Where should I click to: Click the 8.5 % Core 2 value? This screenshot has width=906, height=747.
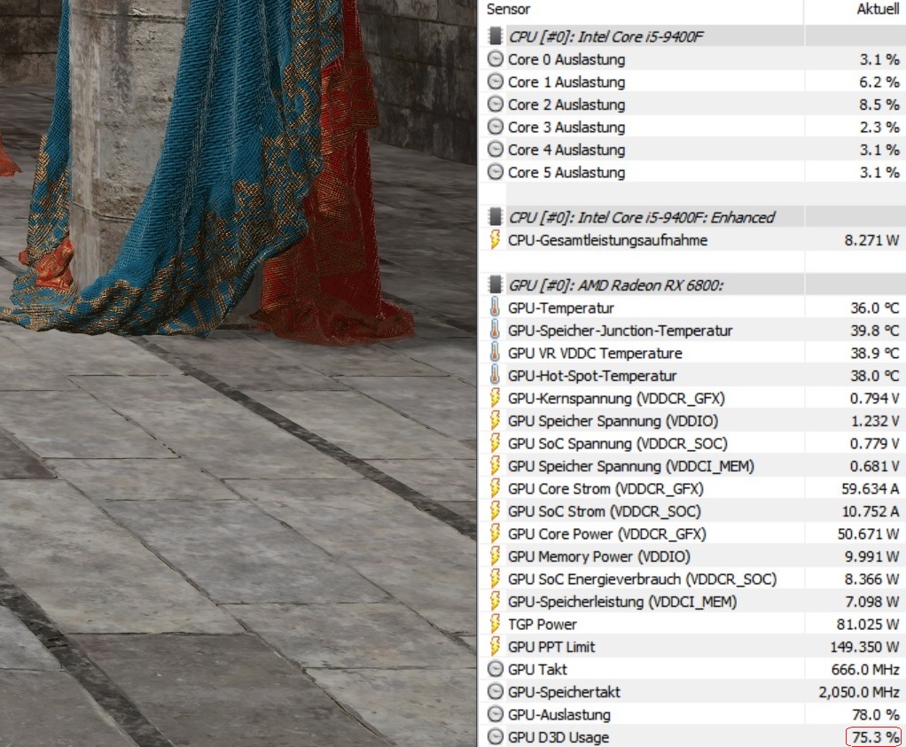click(879, 105)
